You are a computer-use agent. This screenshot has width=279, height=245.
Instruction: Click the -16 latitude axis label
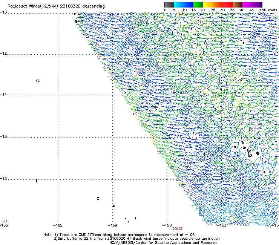pos(3,136)
